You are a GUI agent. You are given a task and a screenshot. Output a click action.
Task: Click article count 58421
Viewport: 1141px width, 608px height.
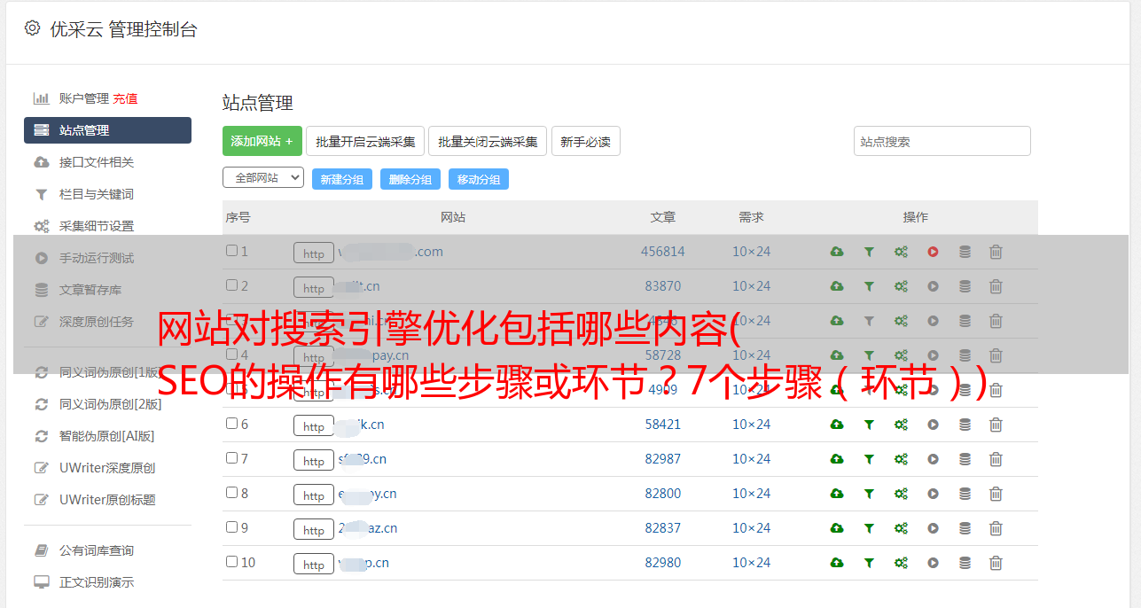pos(663,425)
